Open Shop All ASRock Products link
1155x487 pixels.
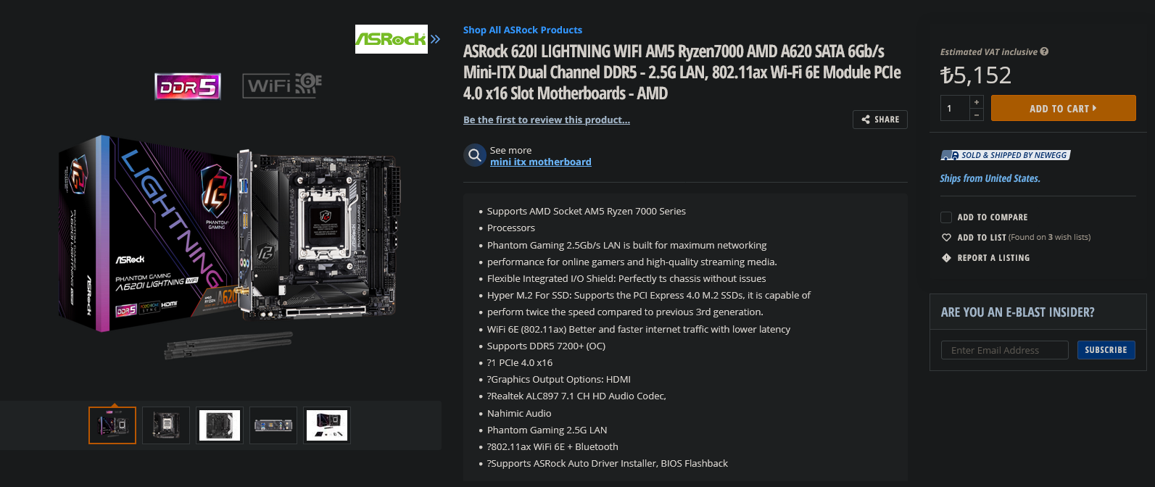[523, 30]
